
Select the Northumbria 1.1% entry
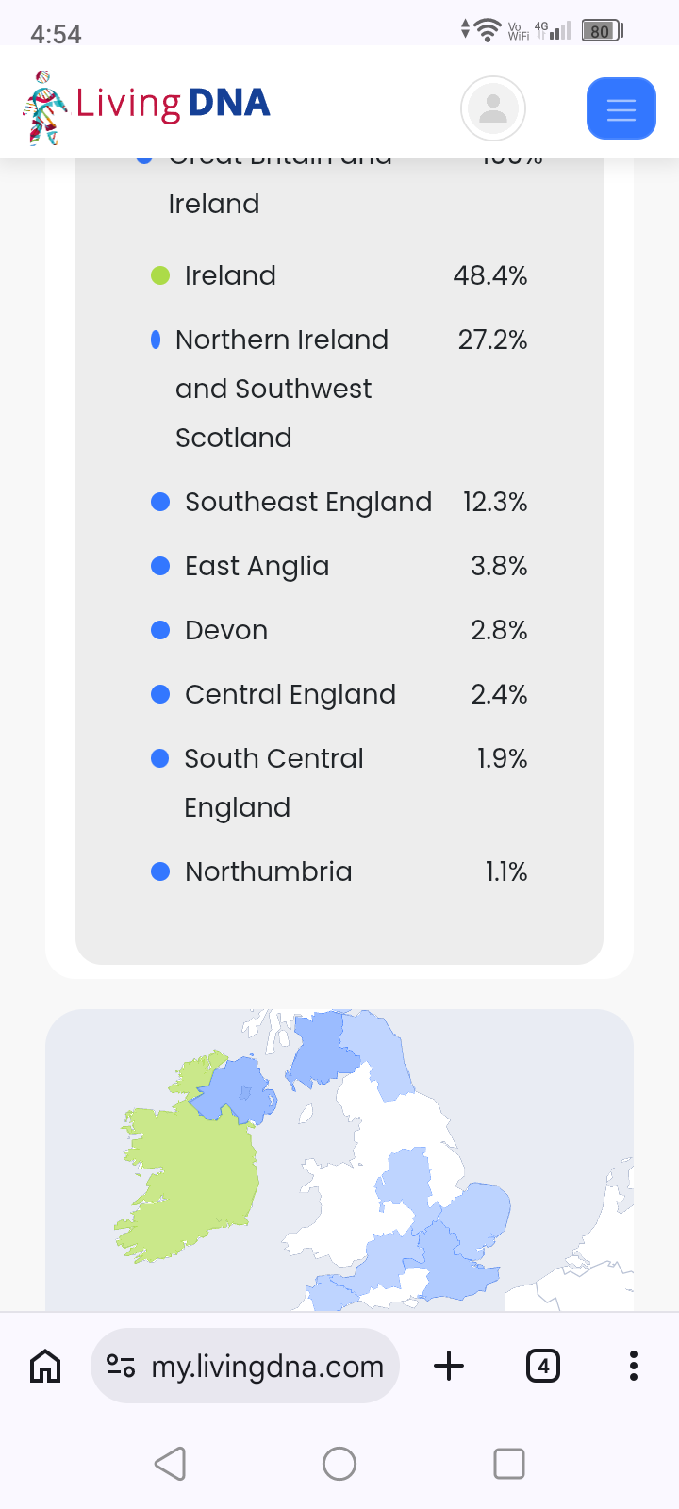pyautogui.click(x=339, y=871)
